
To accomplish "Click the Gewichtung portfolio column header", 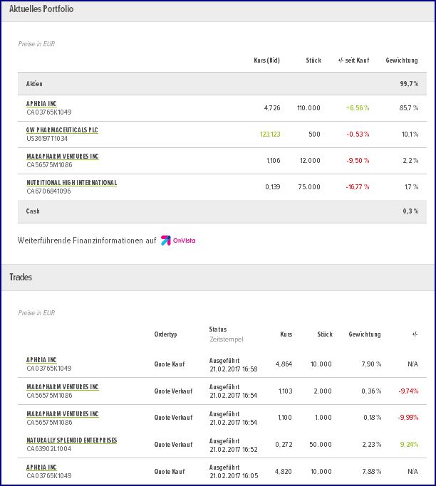I will [401, 60].
